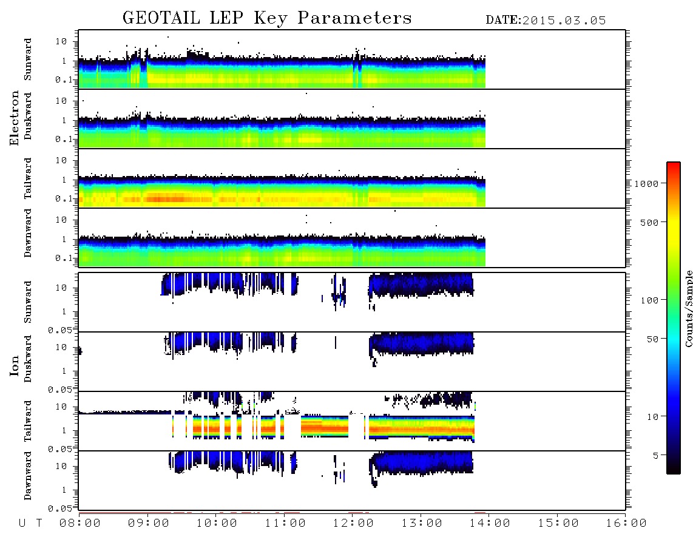Click the 100 value on the colorbar
This screenshot has width=693, height=534.
tap(649, 300)
